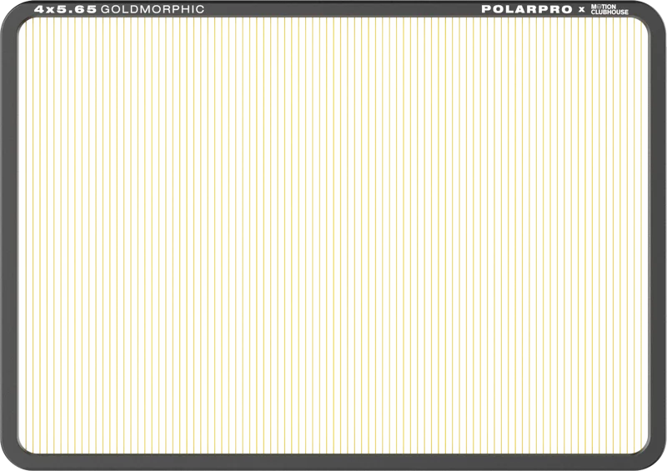Click the center of the gold-striped filter glass
The image size is (667, 471).
click(x=333, y=235)
